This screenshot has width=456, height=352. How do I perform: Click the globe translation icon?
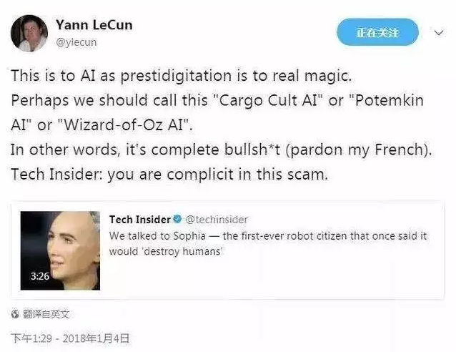[15, 314]
